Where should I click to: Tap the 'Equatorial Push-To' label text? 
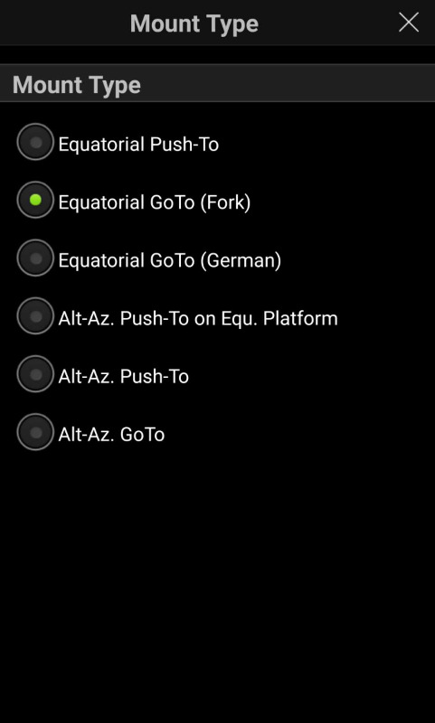(138, 145)
